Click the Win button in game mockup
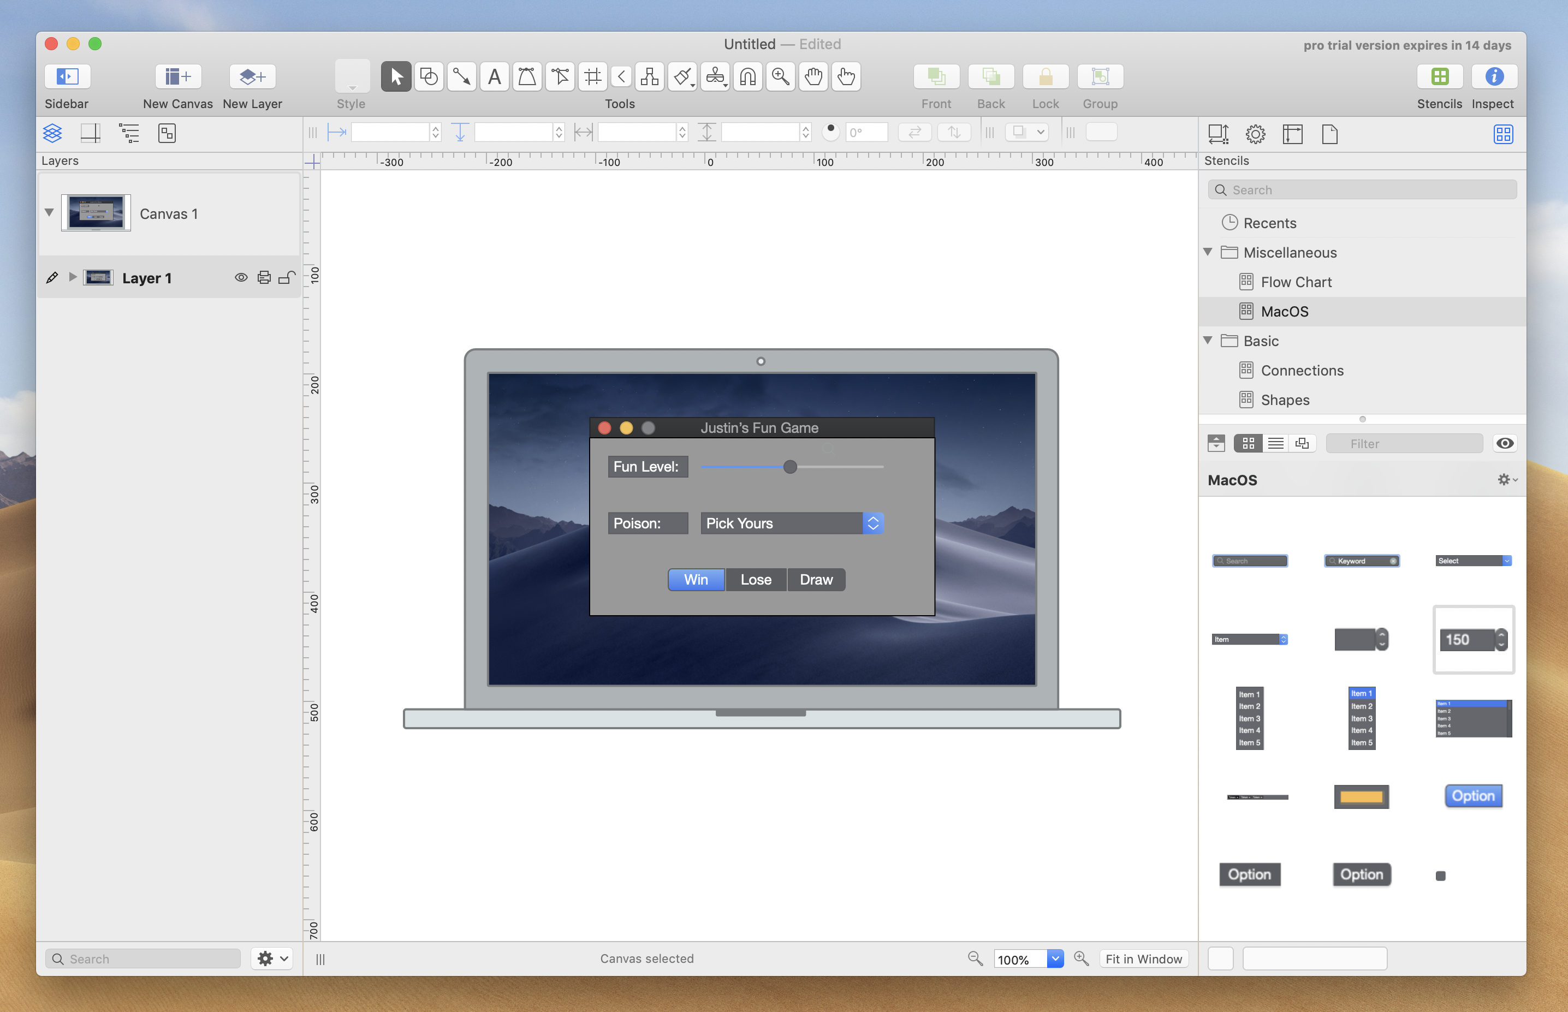Image resolution: width=1568 pixels, height=1012 pixels. (695, 579)
